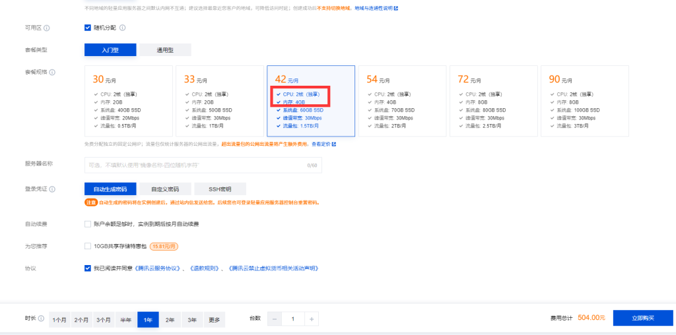Open external link icon after 查看定价
Image resolution: width=676 pixels, height=335 pixels.
(x=333, y=144)
